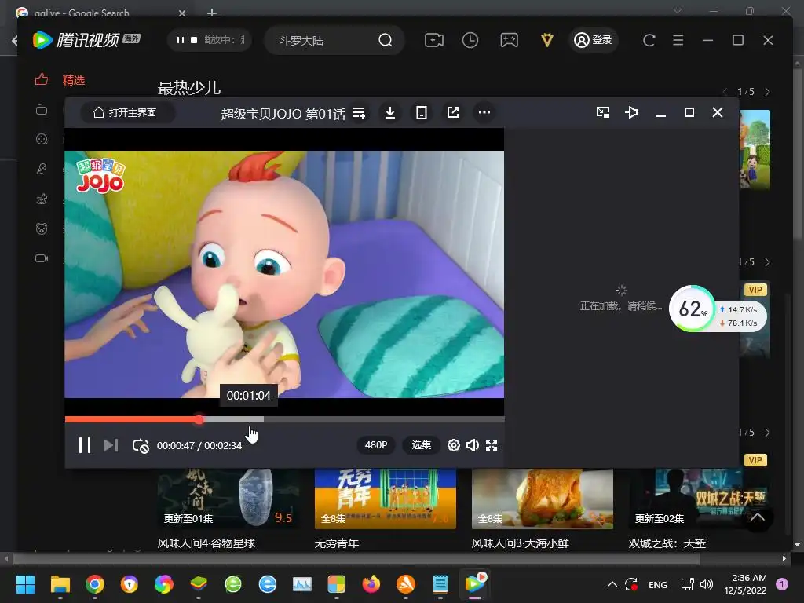Open the three-dots more options in player
The height and width of the screenshot is (603, 804).
pos(484,112)
